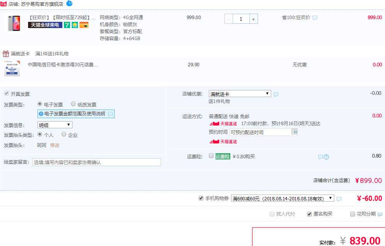This screenshot has width=385, height=246.
Task: Click the 店铺合计 total ¥899.00
Action: (x=368, y=181)
